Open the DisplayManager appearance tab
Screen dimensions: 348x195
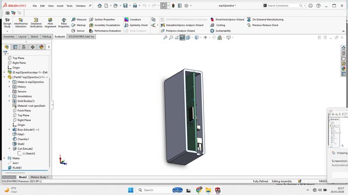[x=41, y=47]
